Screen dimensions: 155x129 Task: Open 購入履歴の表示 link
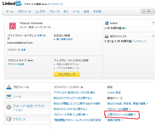65,39
